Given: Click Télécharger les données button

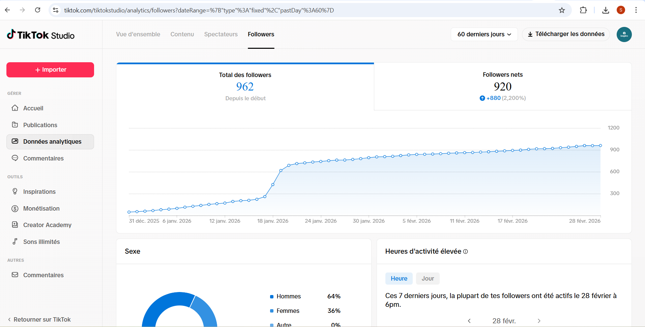Looking at the screenshot, I should click(x=566, y=34).
